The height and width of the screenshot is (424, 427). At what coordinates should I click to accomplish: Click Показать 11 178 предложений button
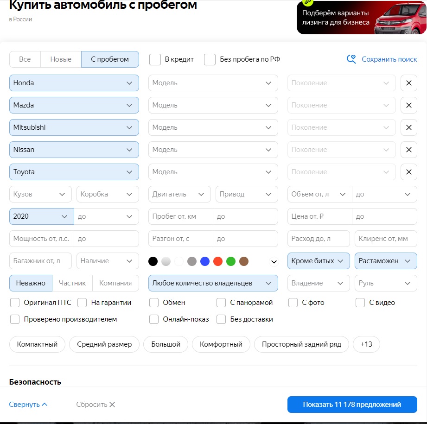pos(352,405)
